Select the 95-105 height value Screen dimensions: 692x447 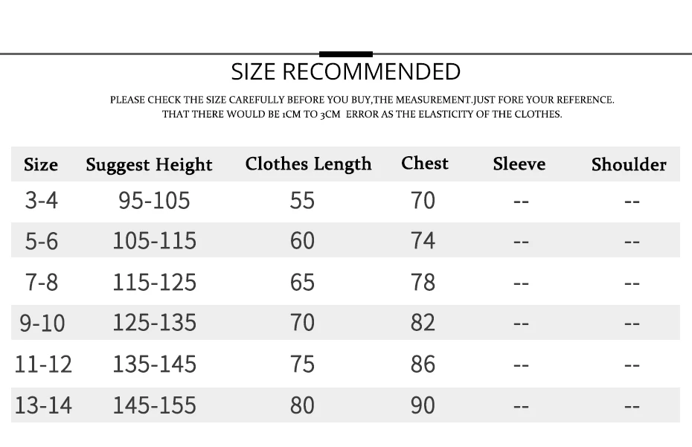pos(154,200)
